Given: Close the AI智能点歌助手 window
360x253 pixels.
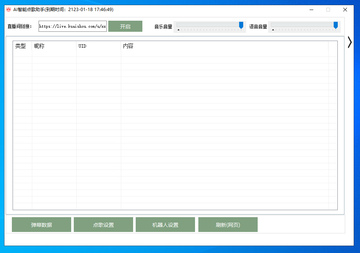Looking at the screenshot, I should [345, 10].
